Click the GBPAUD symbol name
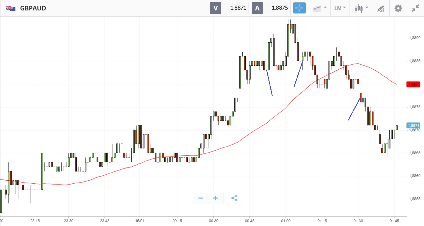Screen dimensions: 424x226 point(33,8)
